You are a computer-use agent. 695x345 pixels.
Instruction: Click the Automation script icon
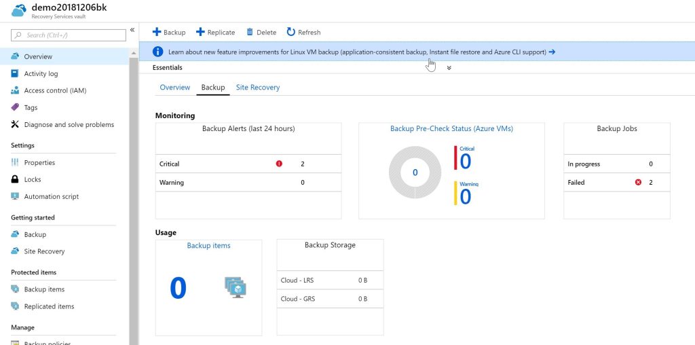tap(15, 196)
